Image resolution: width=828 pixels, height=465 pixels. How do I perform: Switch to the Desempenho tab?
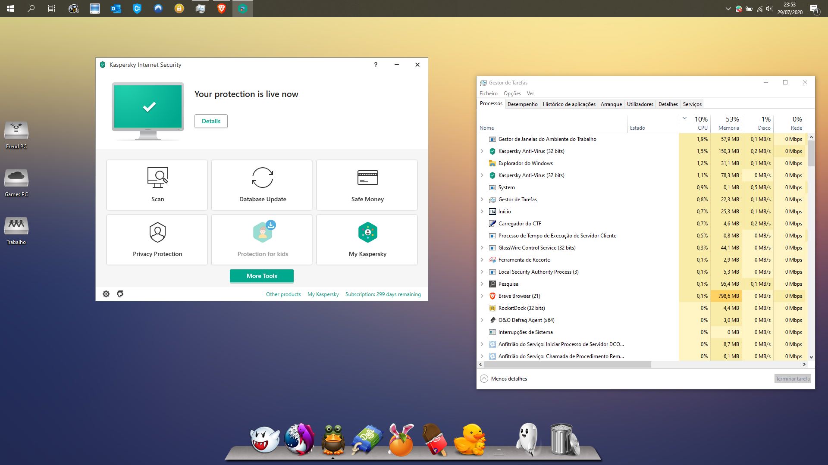tap(522, 104)
